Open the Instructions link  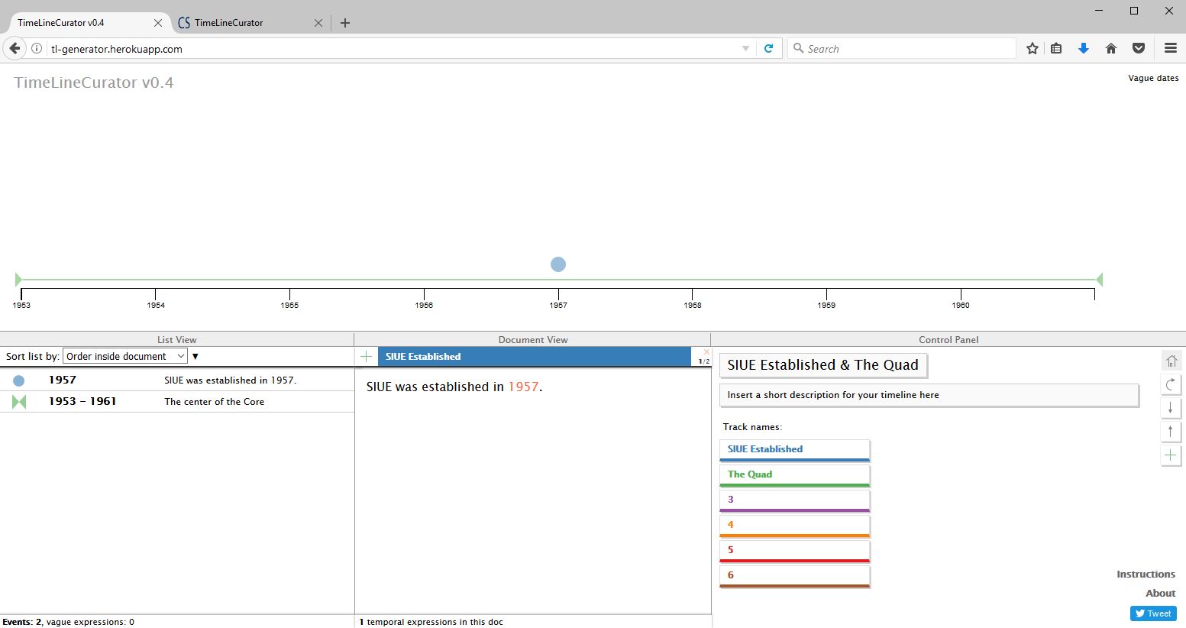pyautogui.click(x=1146, y=575)
